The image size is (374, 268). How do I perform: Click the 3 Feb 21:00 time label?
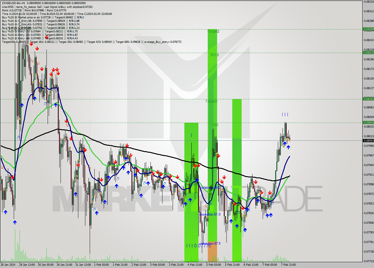click(x=176, y=265)
